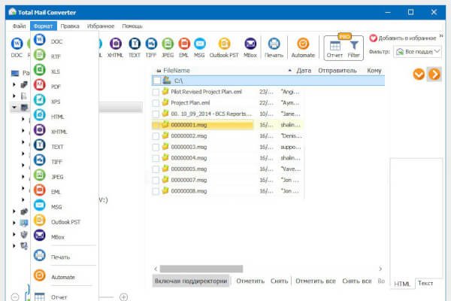
Task: Tick checkbox for 00000001.msg
Action: tap(156, 125)
